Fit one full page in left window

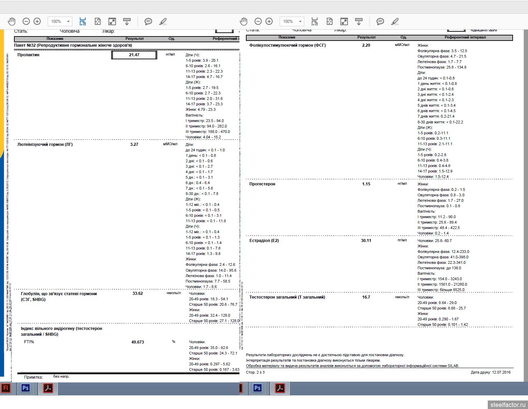98,21
